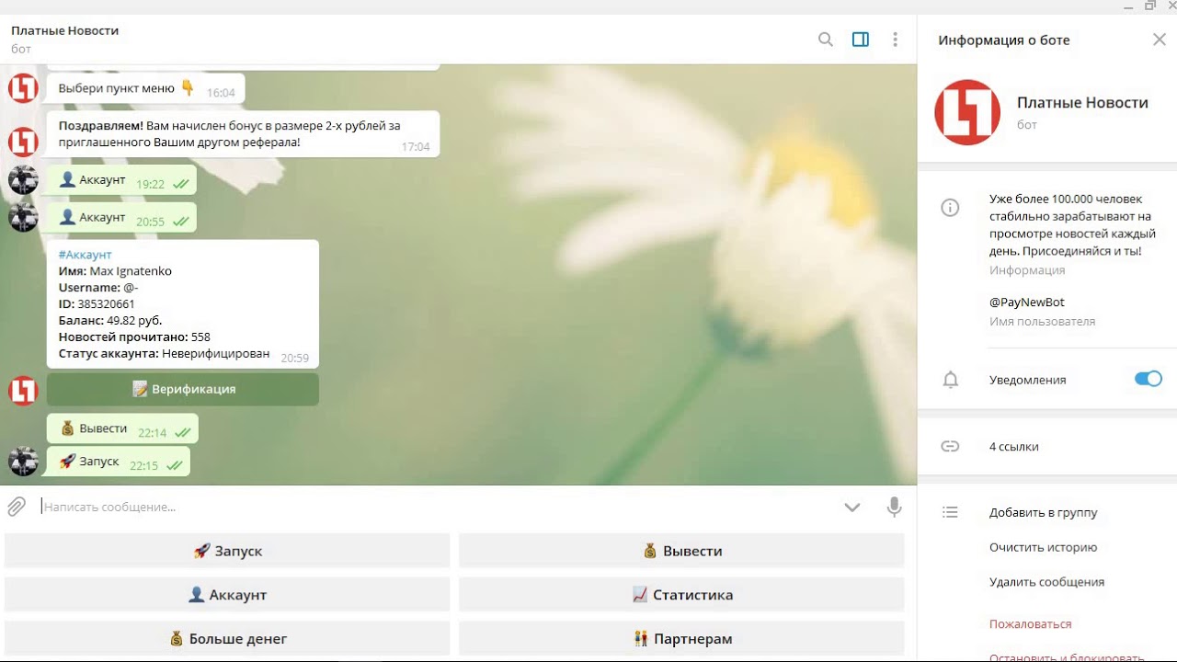
Task: Open the three-dot chat menu
Action: [x=895, y=40]
